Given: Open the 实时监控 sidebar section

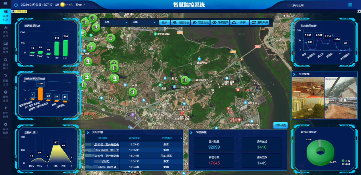Looking at the screenshot, I should [5, 32].
